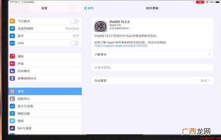The height and width of the screenshot is (140, 221).
Task: Tap the Do Not Disturb moon icon
Action: coord(12,71)
